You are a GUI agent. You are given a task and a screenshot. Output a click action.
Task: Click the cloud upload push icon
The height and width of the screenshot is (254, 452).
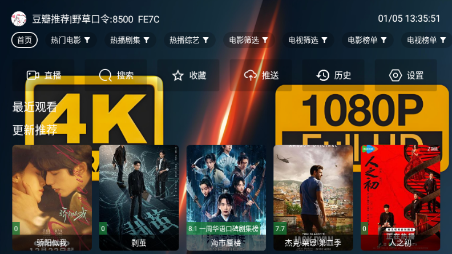pyautogui.click(x=250, y=75)
